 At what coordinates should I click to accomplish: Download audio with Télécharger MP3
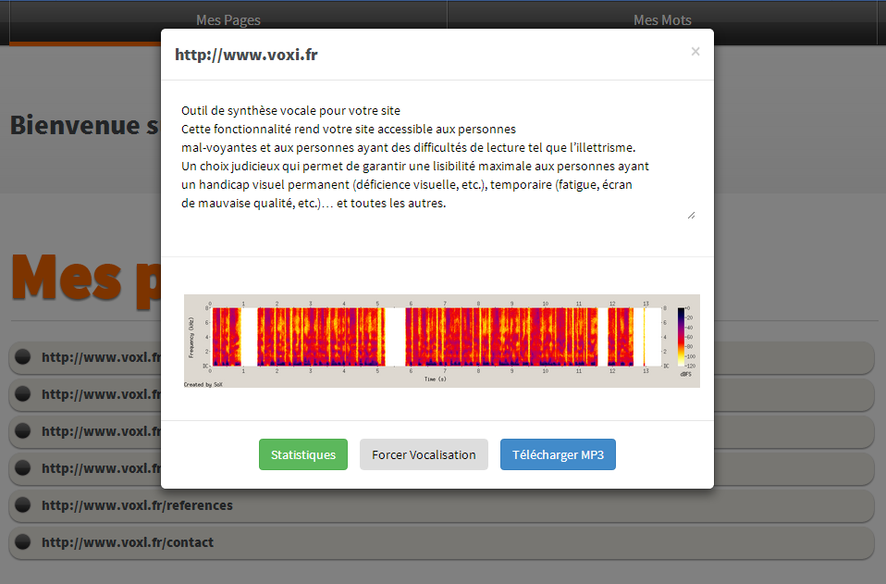pos(558,454)
